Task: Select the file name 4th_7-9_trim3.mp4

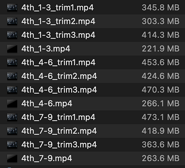Action: click(59, 145)
